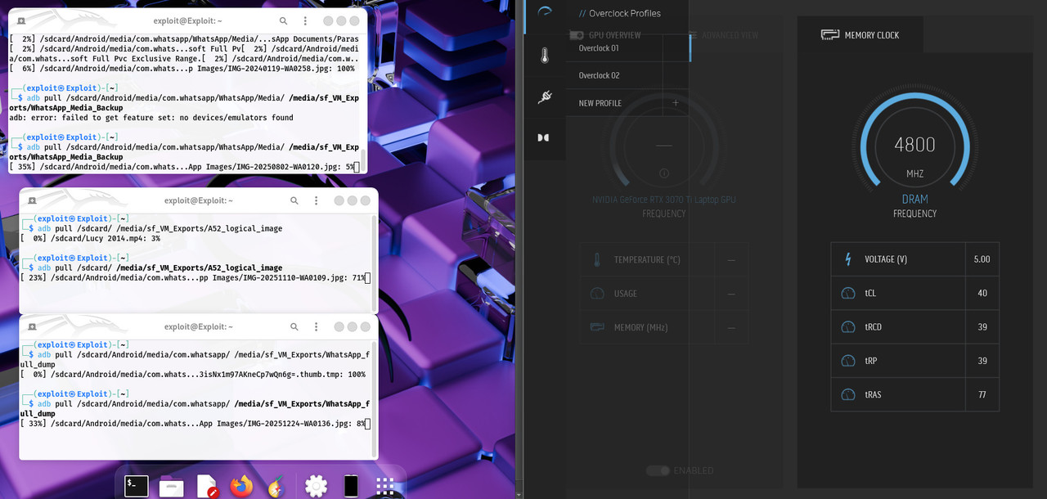Click the plus icon beside NEW PROFILE
This screenshot has width=1047, height=499.
coord(676,103)
